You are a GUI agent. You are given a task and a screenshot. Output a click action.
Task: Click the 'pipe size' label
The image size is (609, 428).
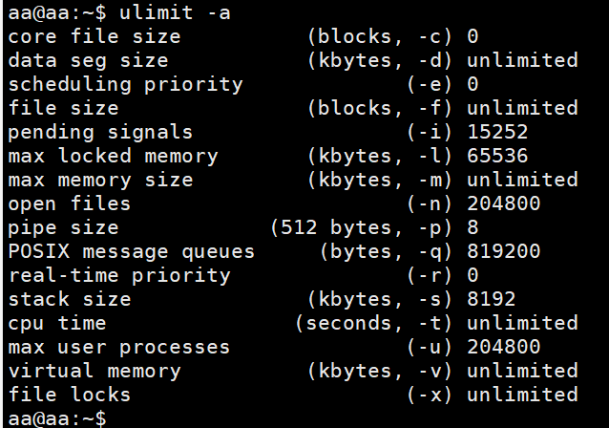pyautogui.click(x=63, y=227)
